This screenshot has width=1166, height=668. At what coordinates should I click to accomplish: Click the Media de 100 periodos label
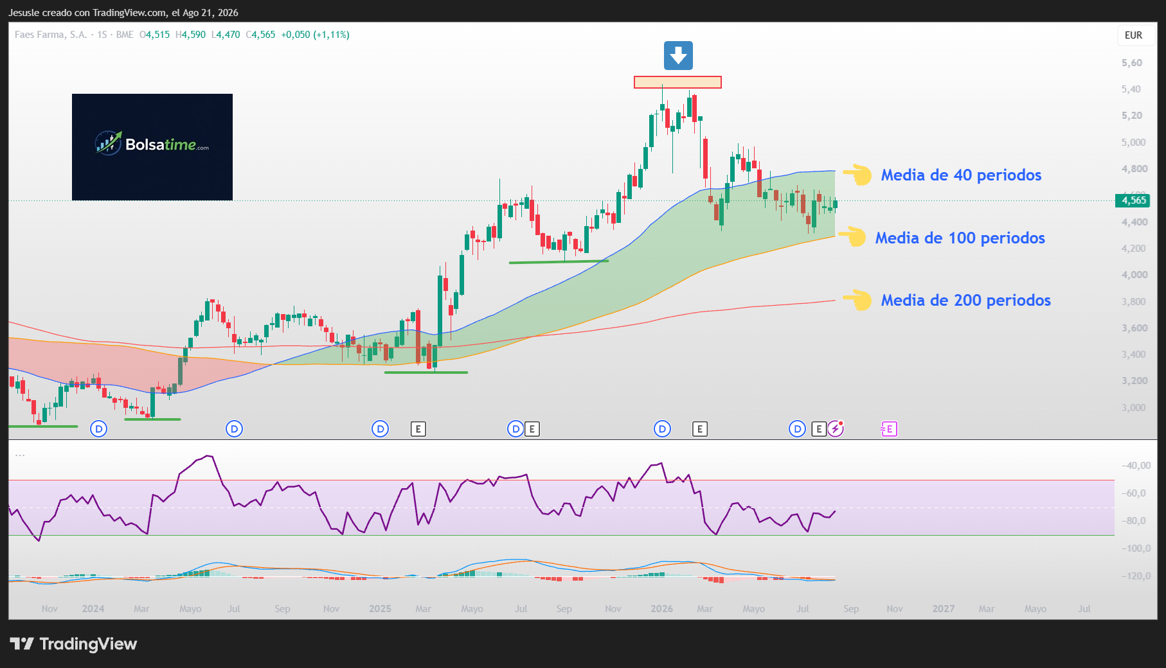[x=960, y=238]
